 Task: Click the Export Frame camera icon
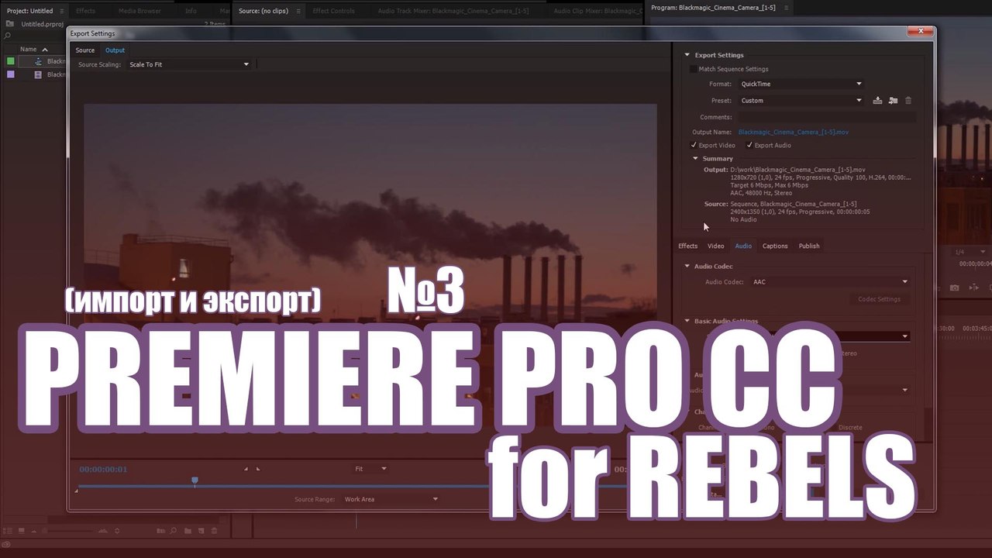tap(955, 288)
